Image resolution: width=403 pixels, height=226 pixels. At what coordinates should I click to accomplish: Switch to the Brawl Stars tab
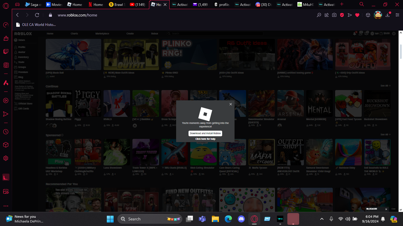[x=117, y=5]
